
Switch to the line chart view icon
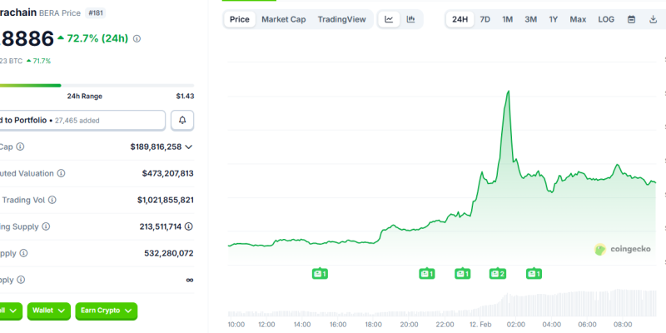389,19
